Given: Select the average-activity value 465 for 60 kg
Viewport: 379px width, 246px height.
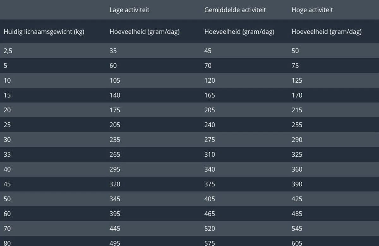Looking at the screenshot, I should click(x=209, y=214).
